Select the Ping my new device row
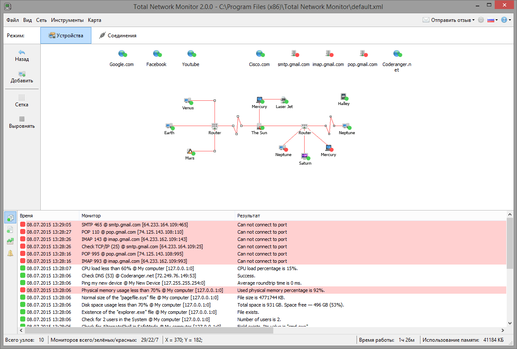The width and height of the screenshot is (517, 349). point(262,283)
